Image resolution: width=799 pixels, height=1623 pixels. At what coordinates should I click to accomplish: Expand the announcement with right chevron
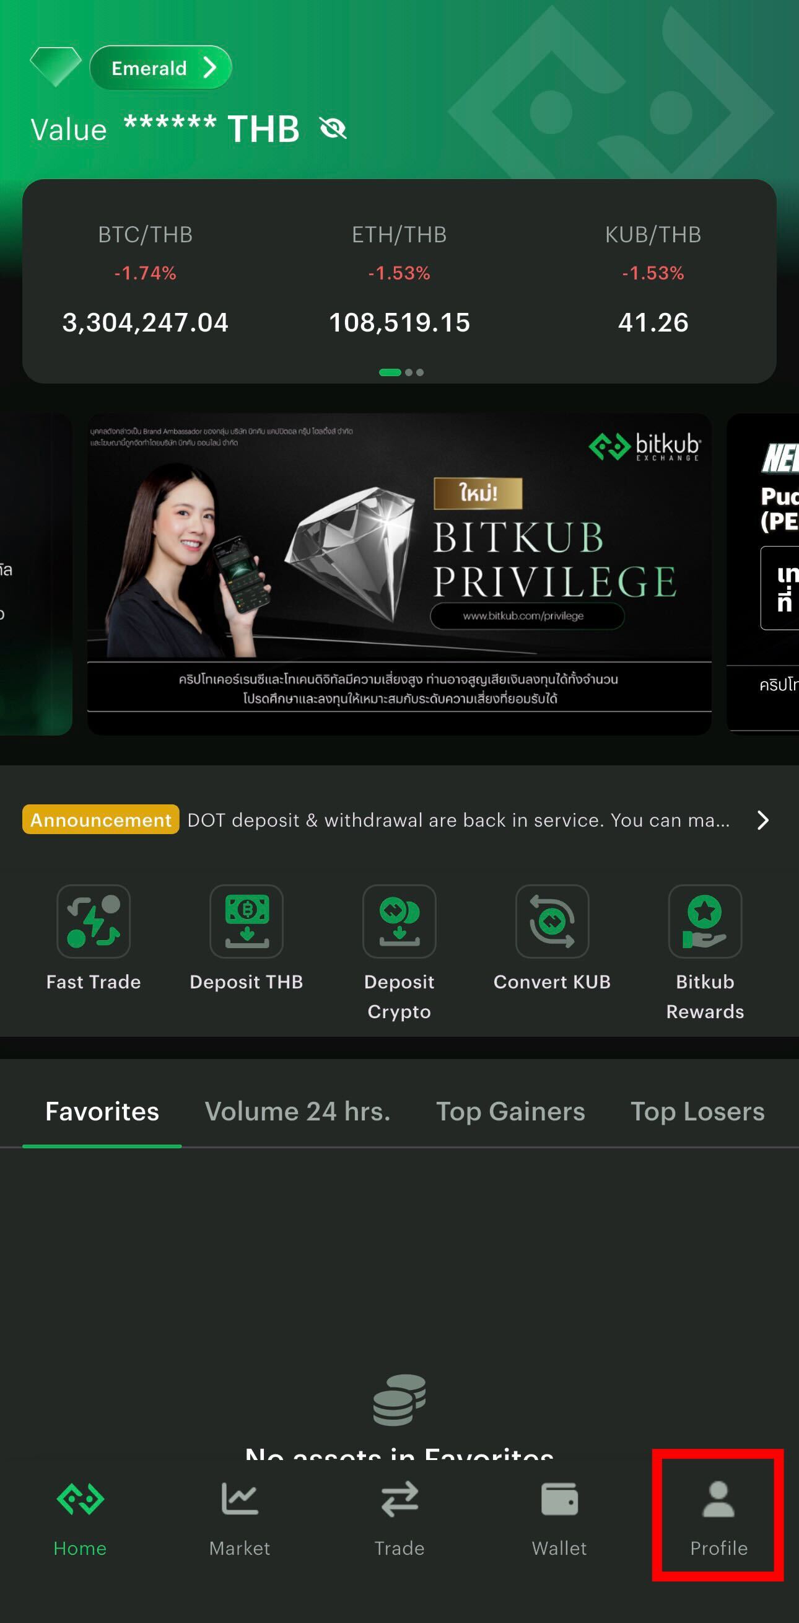tap(762, 820)
